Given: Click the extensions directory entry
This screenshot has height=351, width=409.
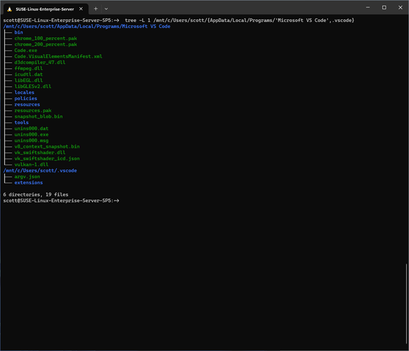Looking at the screenshot, I should [29, 183].
